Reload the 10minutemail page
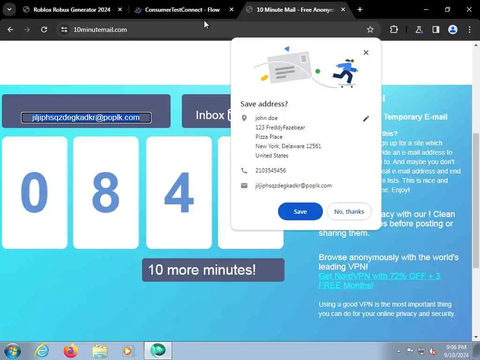 pos(44,30)
